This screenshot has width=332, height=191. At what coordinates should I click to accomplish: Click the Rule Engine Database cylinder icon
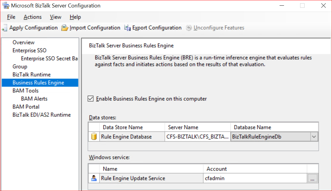[x=94, y=137]
